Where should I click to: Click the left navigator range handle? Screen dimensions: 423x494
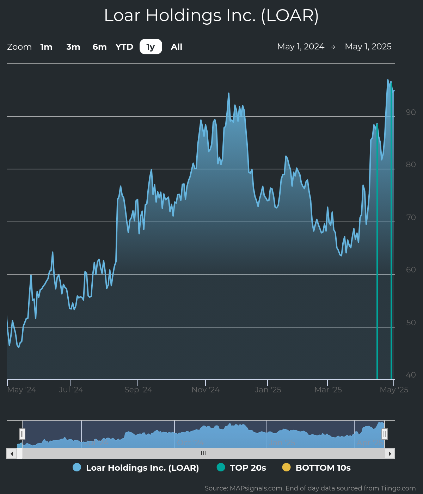click(22, 434)
